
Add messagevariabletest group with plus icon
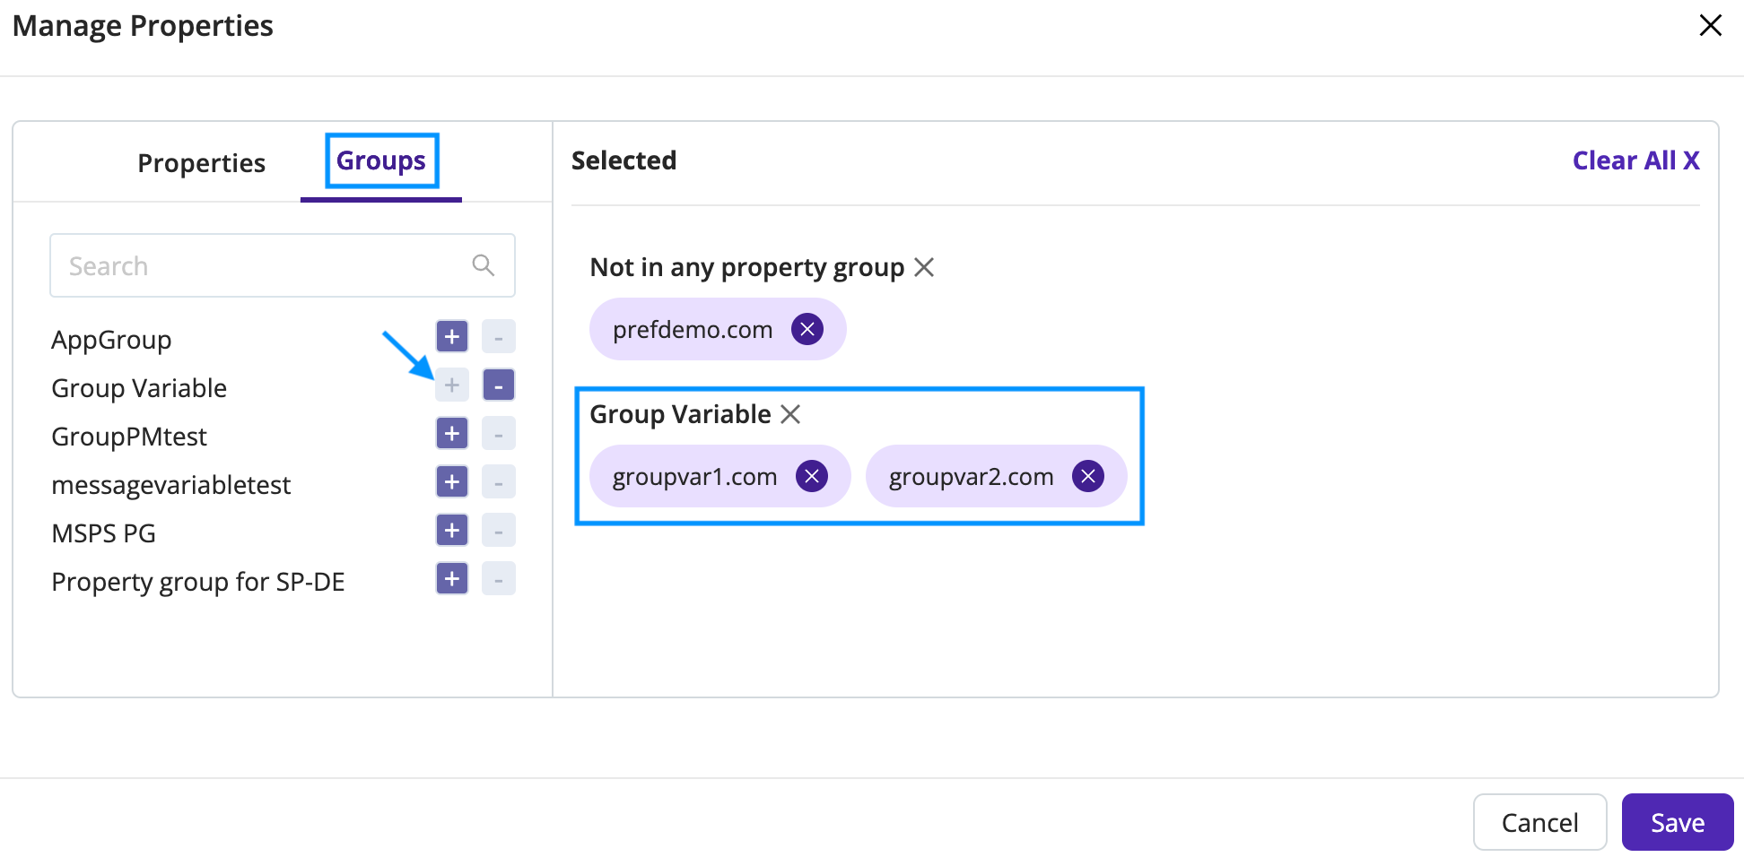(x=451, y=481)
